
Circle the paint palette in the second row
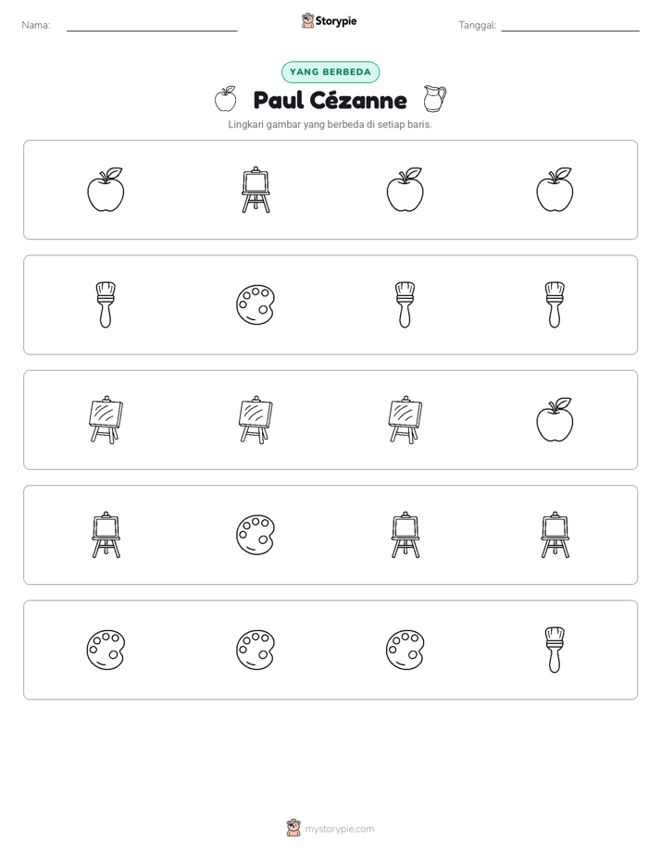pyautogui.click(x=256, y=304)
